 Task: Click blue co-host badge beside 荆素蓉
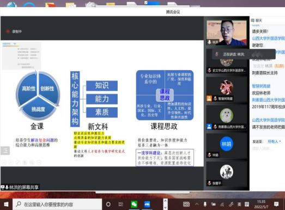click(209, 127)
